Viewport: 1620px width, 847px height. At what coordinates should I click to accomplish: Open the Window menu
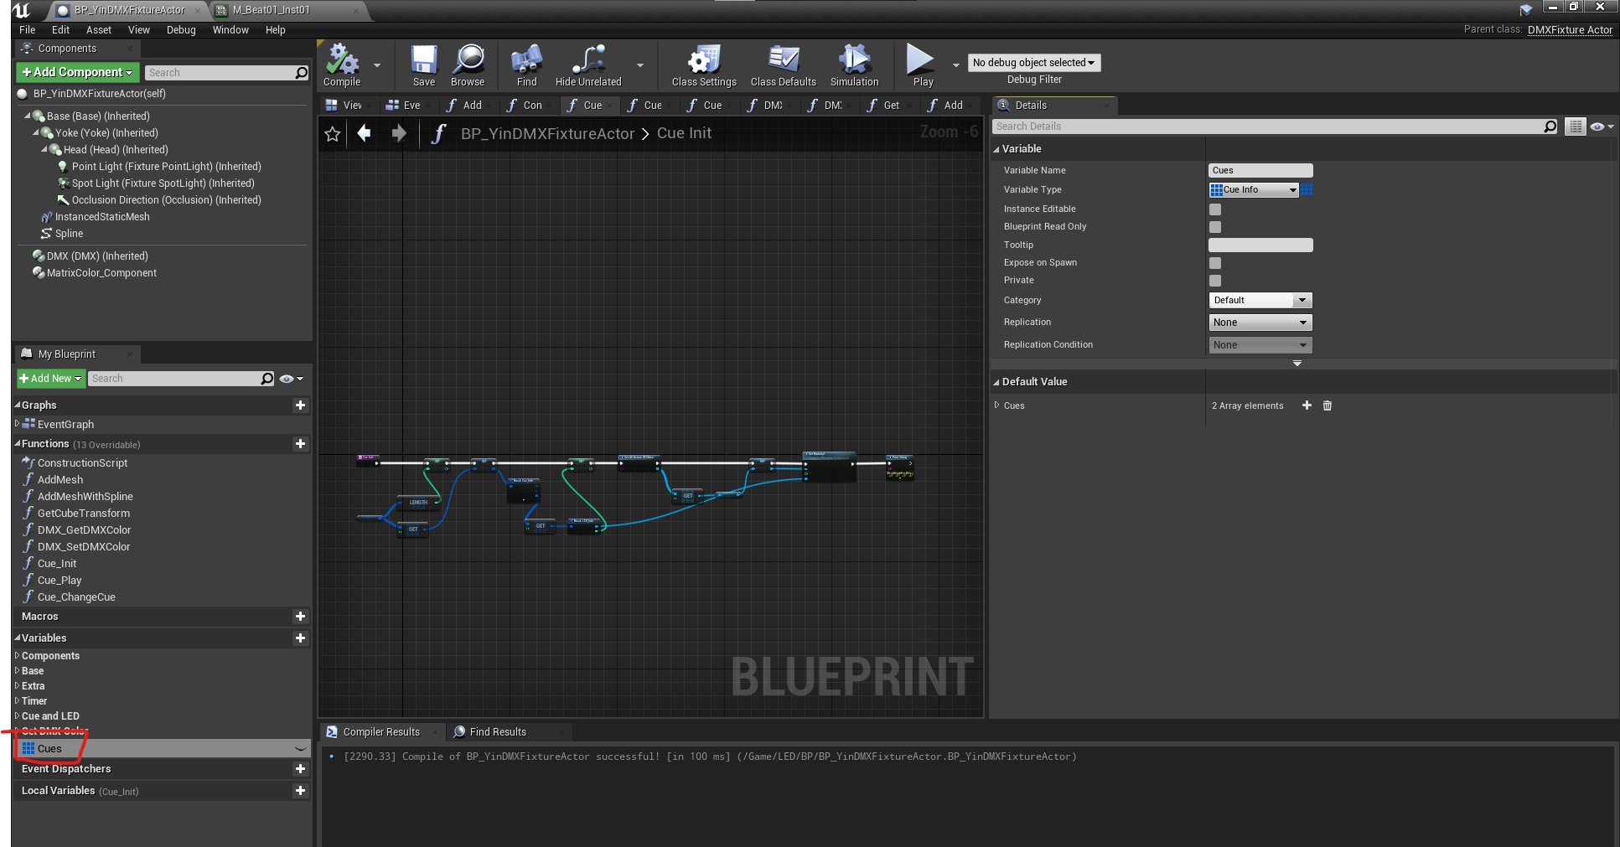[230, 30]
